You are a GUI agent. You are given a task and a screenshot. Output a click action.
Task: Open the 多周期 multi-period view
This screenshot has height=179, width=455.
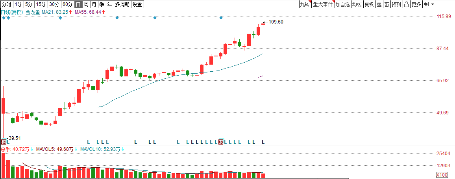click(x=122, y=4)
